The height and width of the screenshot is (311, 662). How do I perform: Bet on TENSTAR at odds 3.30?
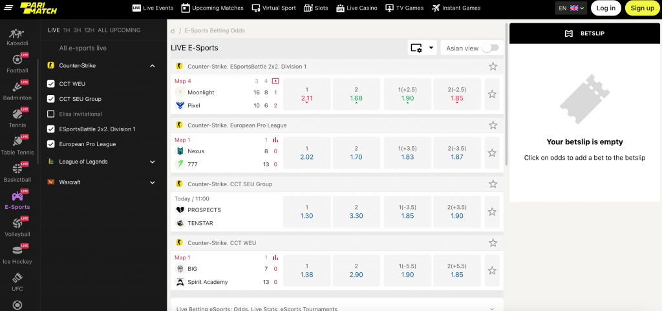[356, 212]
